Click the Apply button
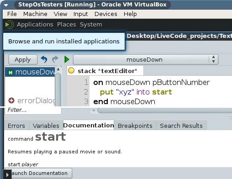The height and width of the screenshot is (179, 232). click(23, 59)
